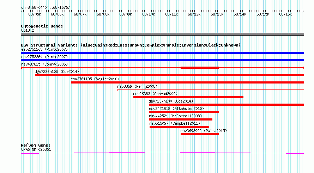This screenshot has width=314, height=173.
Task: Click the 8q13.2 cytogenetic band label
Action: (x=28, y=30)
